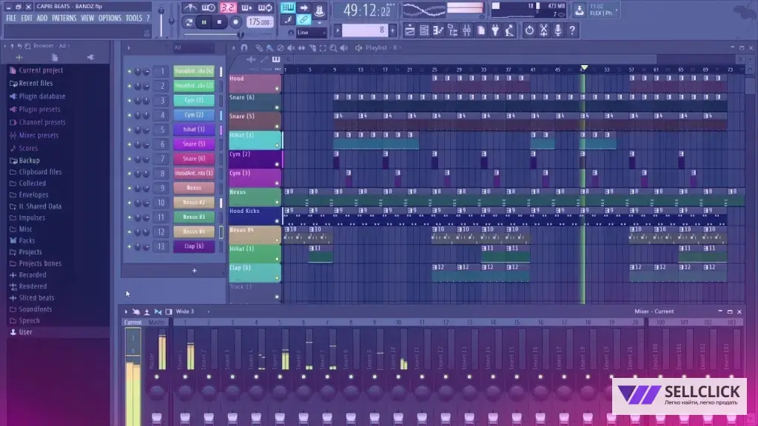Click the scissors icon in the toolbar
The height and width of the screenshot is (426, 758).
tap(543, 30)
